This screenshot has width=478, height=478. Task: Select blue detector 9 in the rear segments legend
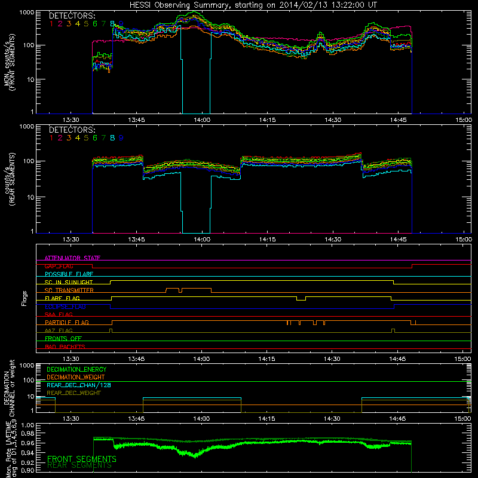121,138
